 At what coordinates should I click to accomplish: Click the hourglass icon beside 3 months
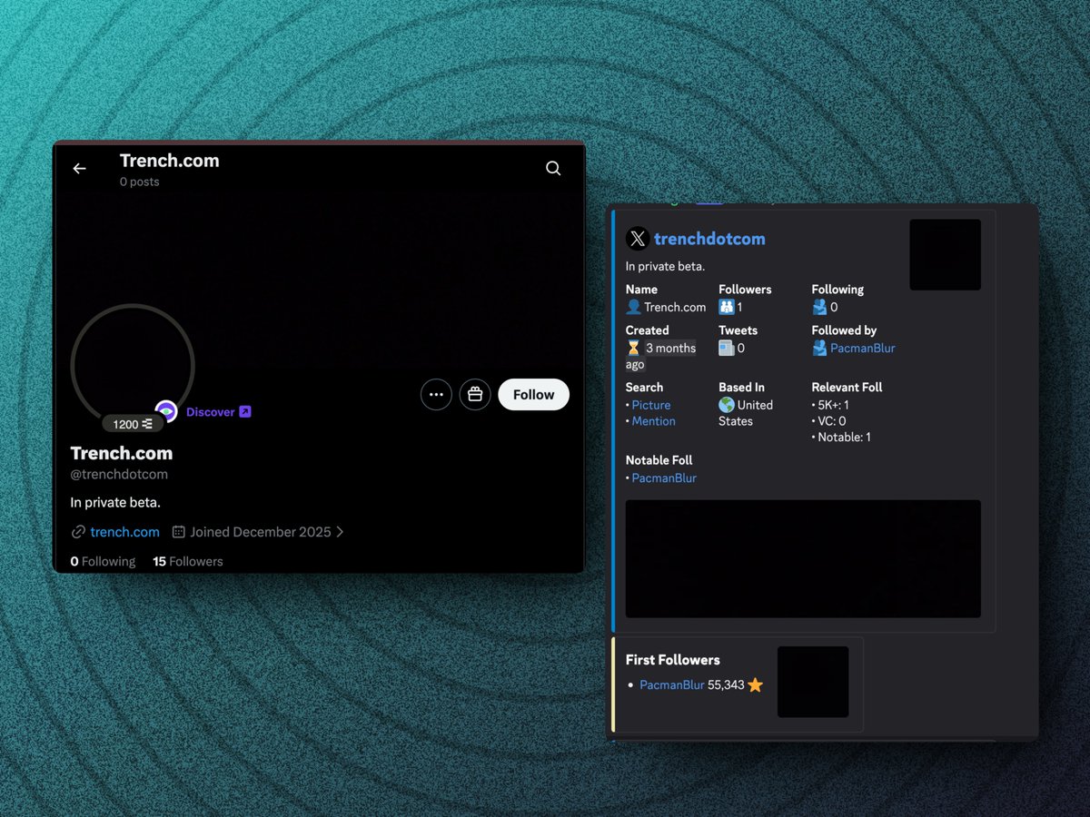(633, 348)
